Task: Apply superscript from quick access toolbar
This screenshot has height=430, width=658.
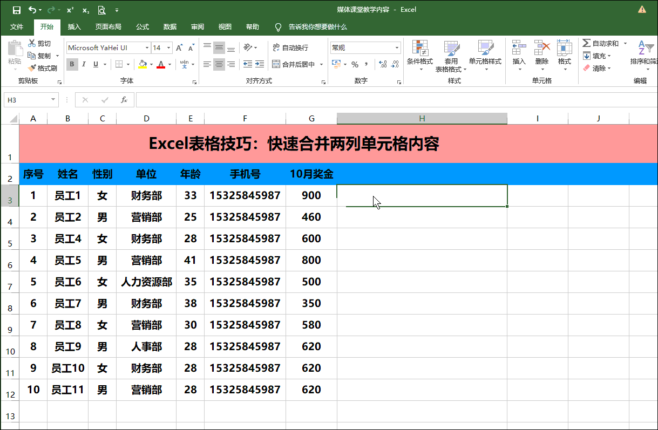Action: tap(70, 10)
